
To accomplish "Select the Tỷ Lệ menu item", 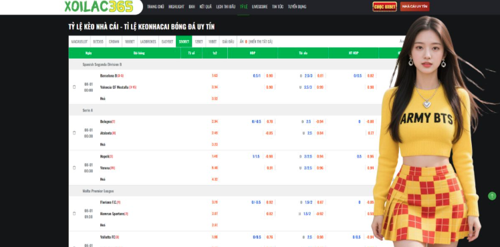I will click(243, 7).
